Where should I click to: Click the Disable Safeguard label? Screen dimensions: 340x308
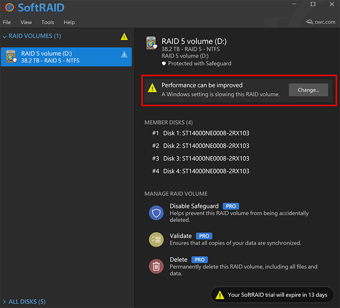pyautogui.click(x=194, y=206)
